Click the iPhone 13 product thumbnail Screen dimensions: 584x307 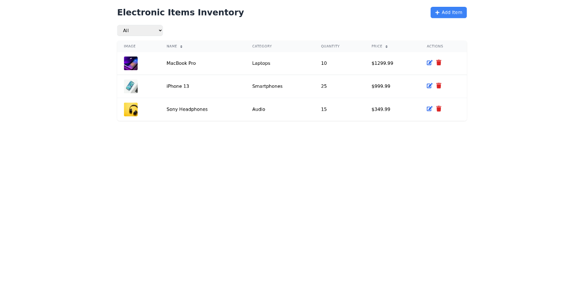130,86
